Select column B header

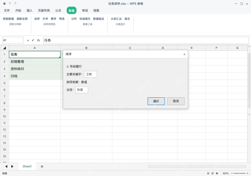86,48
